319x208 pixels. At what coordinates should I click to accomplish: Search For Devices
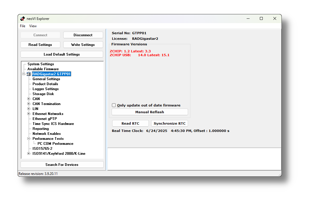click(62, 164)
